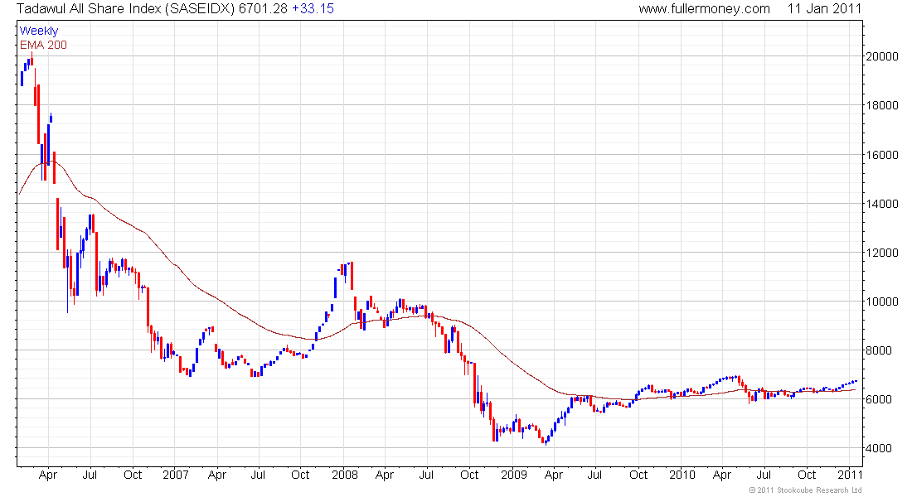Click the 4000 price axis label
Viewport: 912px width, 497px height.
(879, 447)
